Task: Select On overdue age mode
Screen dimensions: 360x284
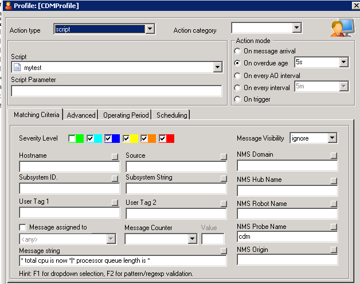Action: point(237,63)
